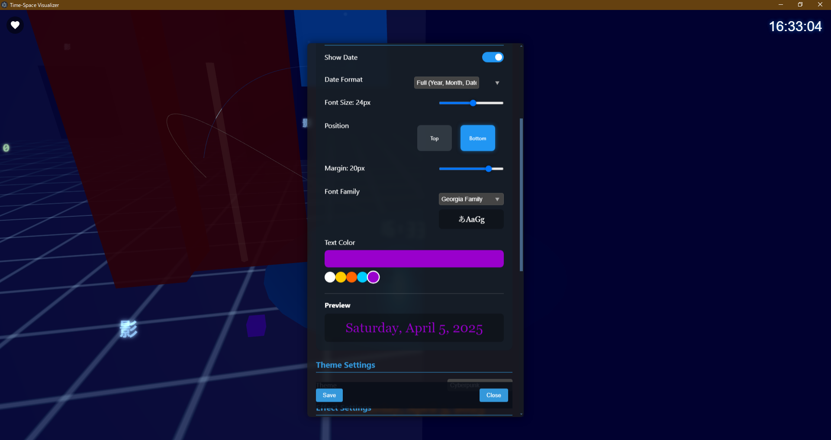Pick the yellow text color swatch
Screen dimensions: 831x440
tap(341, 277)
